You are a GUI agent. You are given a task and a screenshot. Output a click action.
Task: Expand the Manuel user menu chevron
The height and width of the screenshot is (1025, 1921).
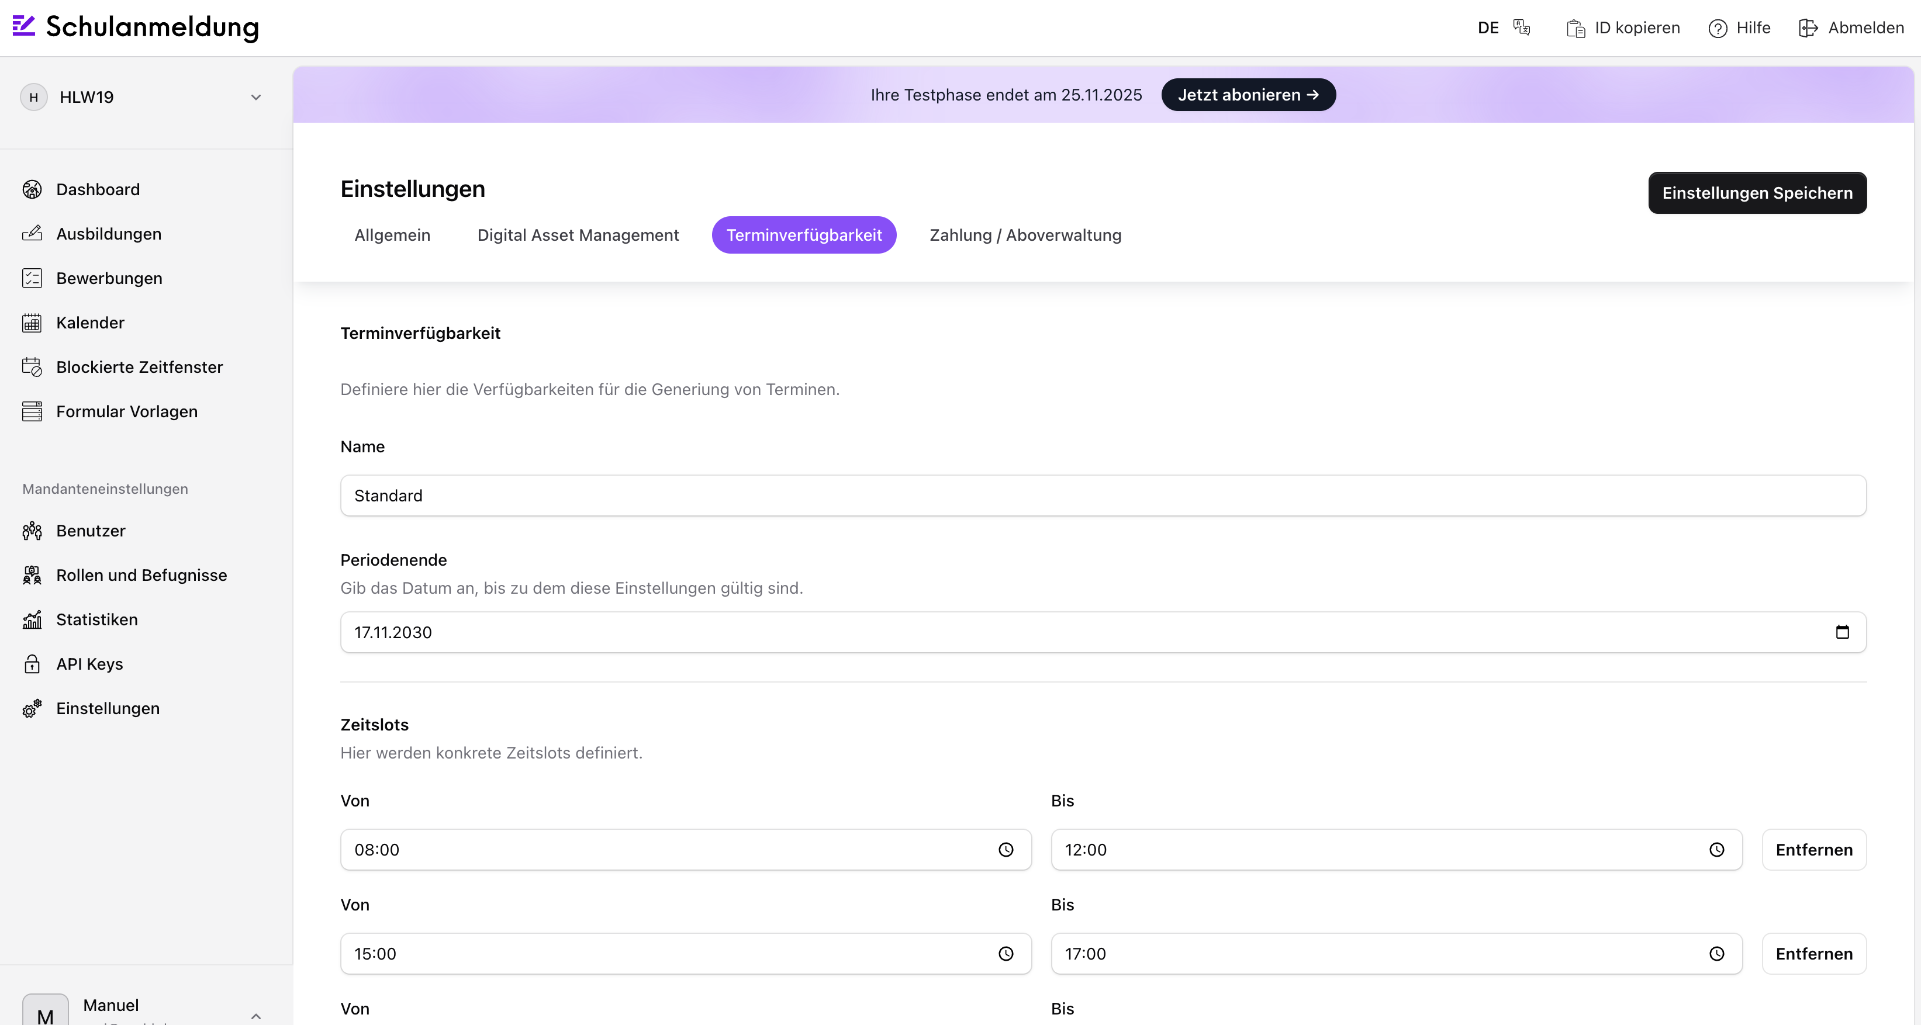[x=256, y=1015]
